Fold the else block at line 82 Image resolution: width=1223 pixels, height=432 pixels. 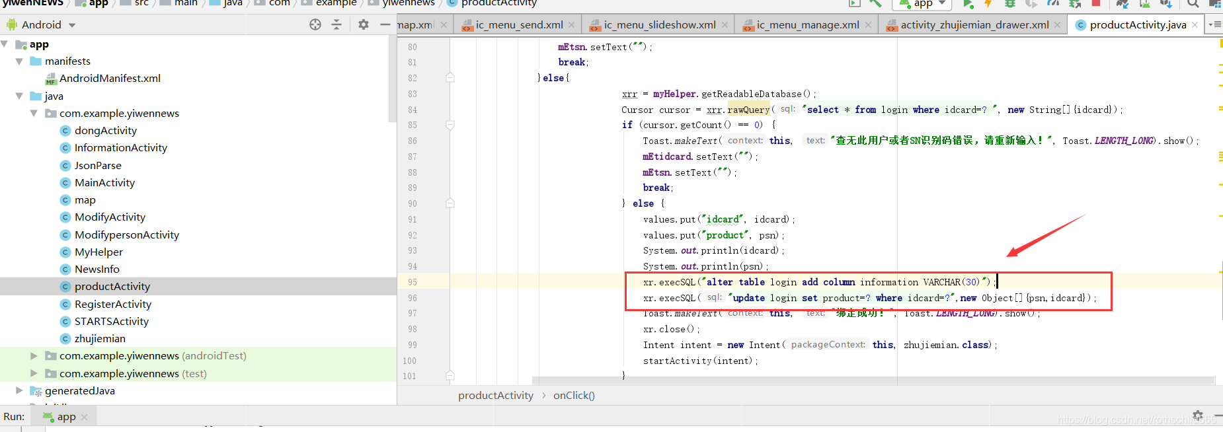[450, 77]
